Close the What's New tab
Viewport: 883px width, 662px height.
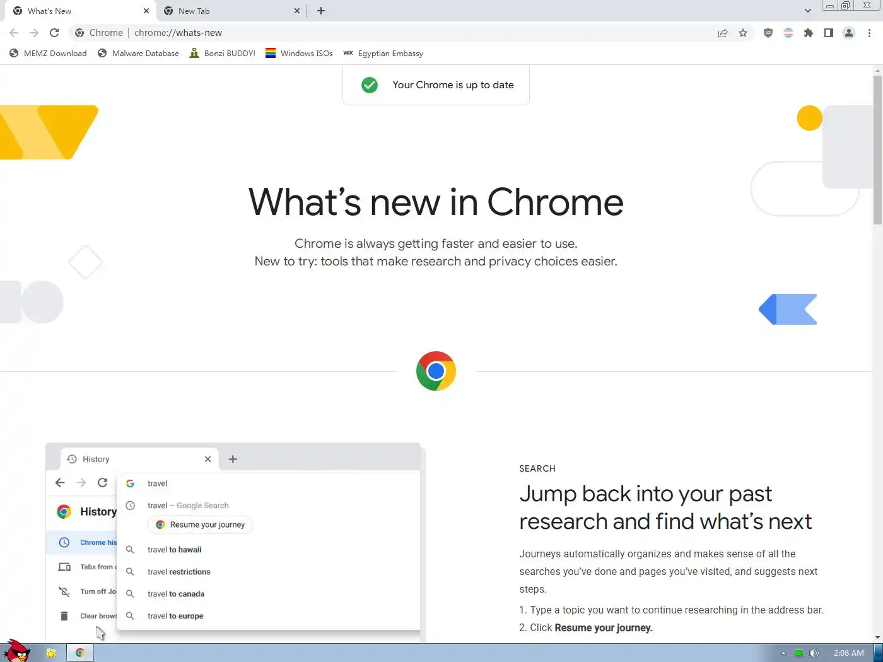(146, 11)
